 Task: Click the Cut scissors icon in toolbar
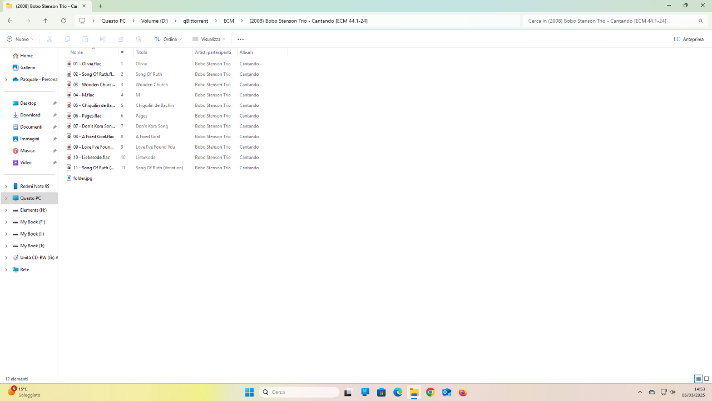(50, 39)
